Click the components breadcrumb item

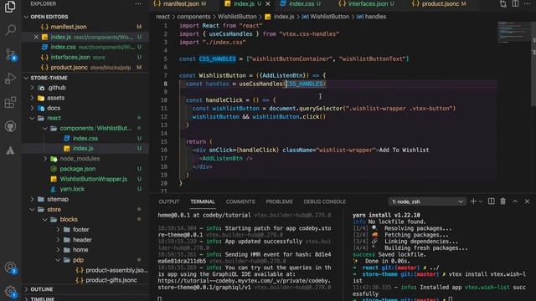pos(193,17)
